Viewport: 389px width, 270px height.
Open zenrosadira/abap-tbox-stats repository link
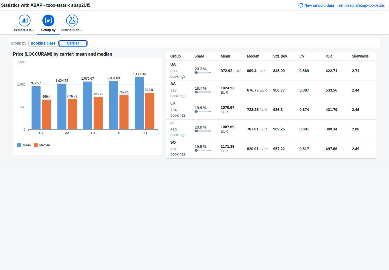[361, 5]
